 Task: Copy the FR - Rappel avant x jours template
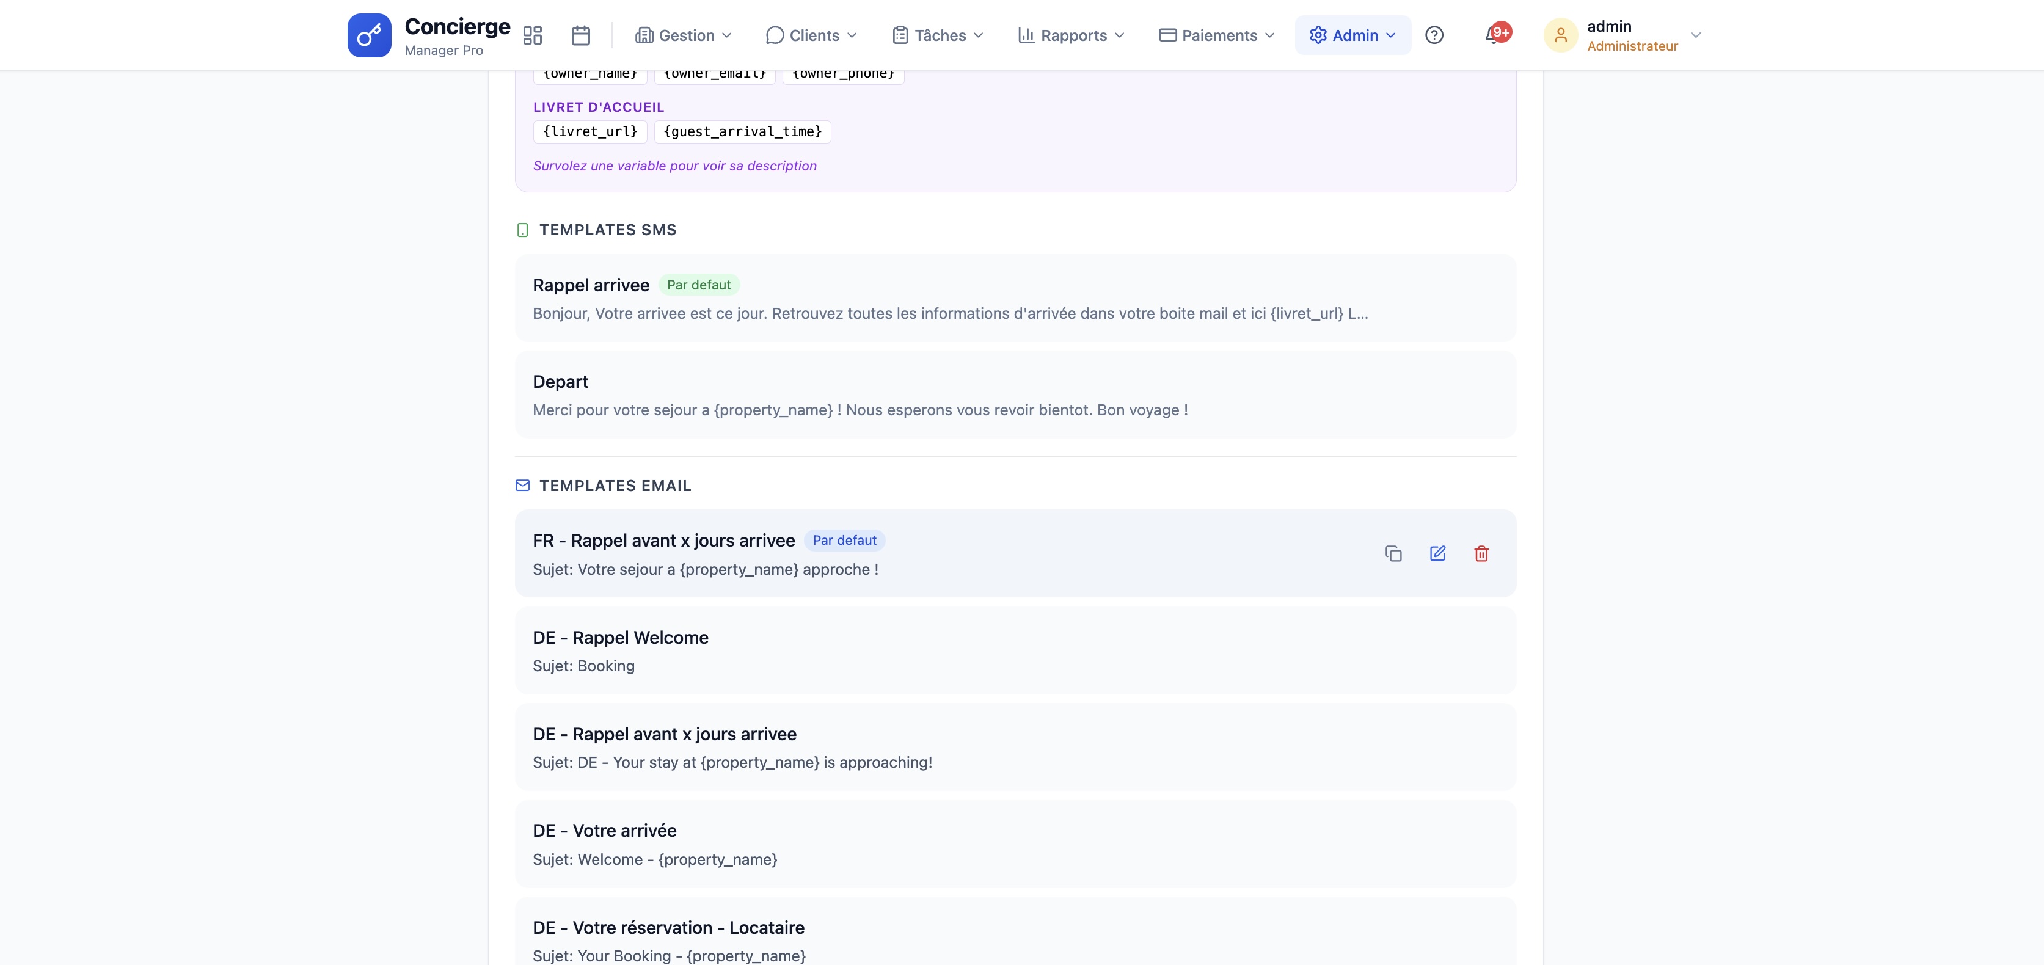[1394, 553]
